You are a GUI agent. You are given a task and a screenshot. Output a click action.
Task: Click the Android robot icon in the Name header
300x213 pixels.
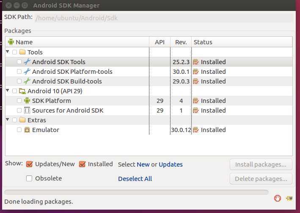click(x=11, y=42)
